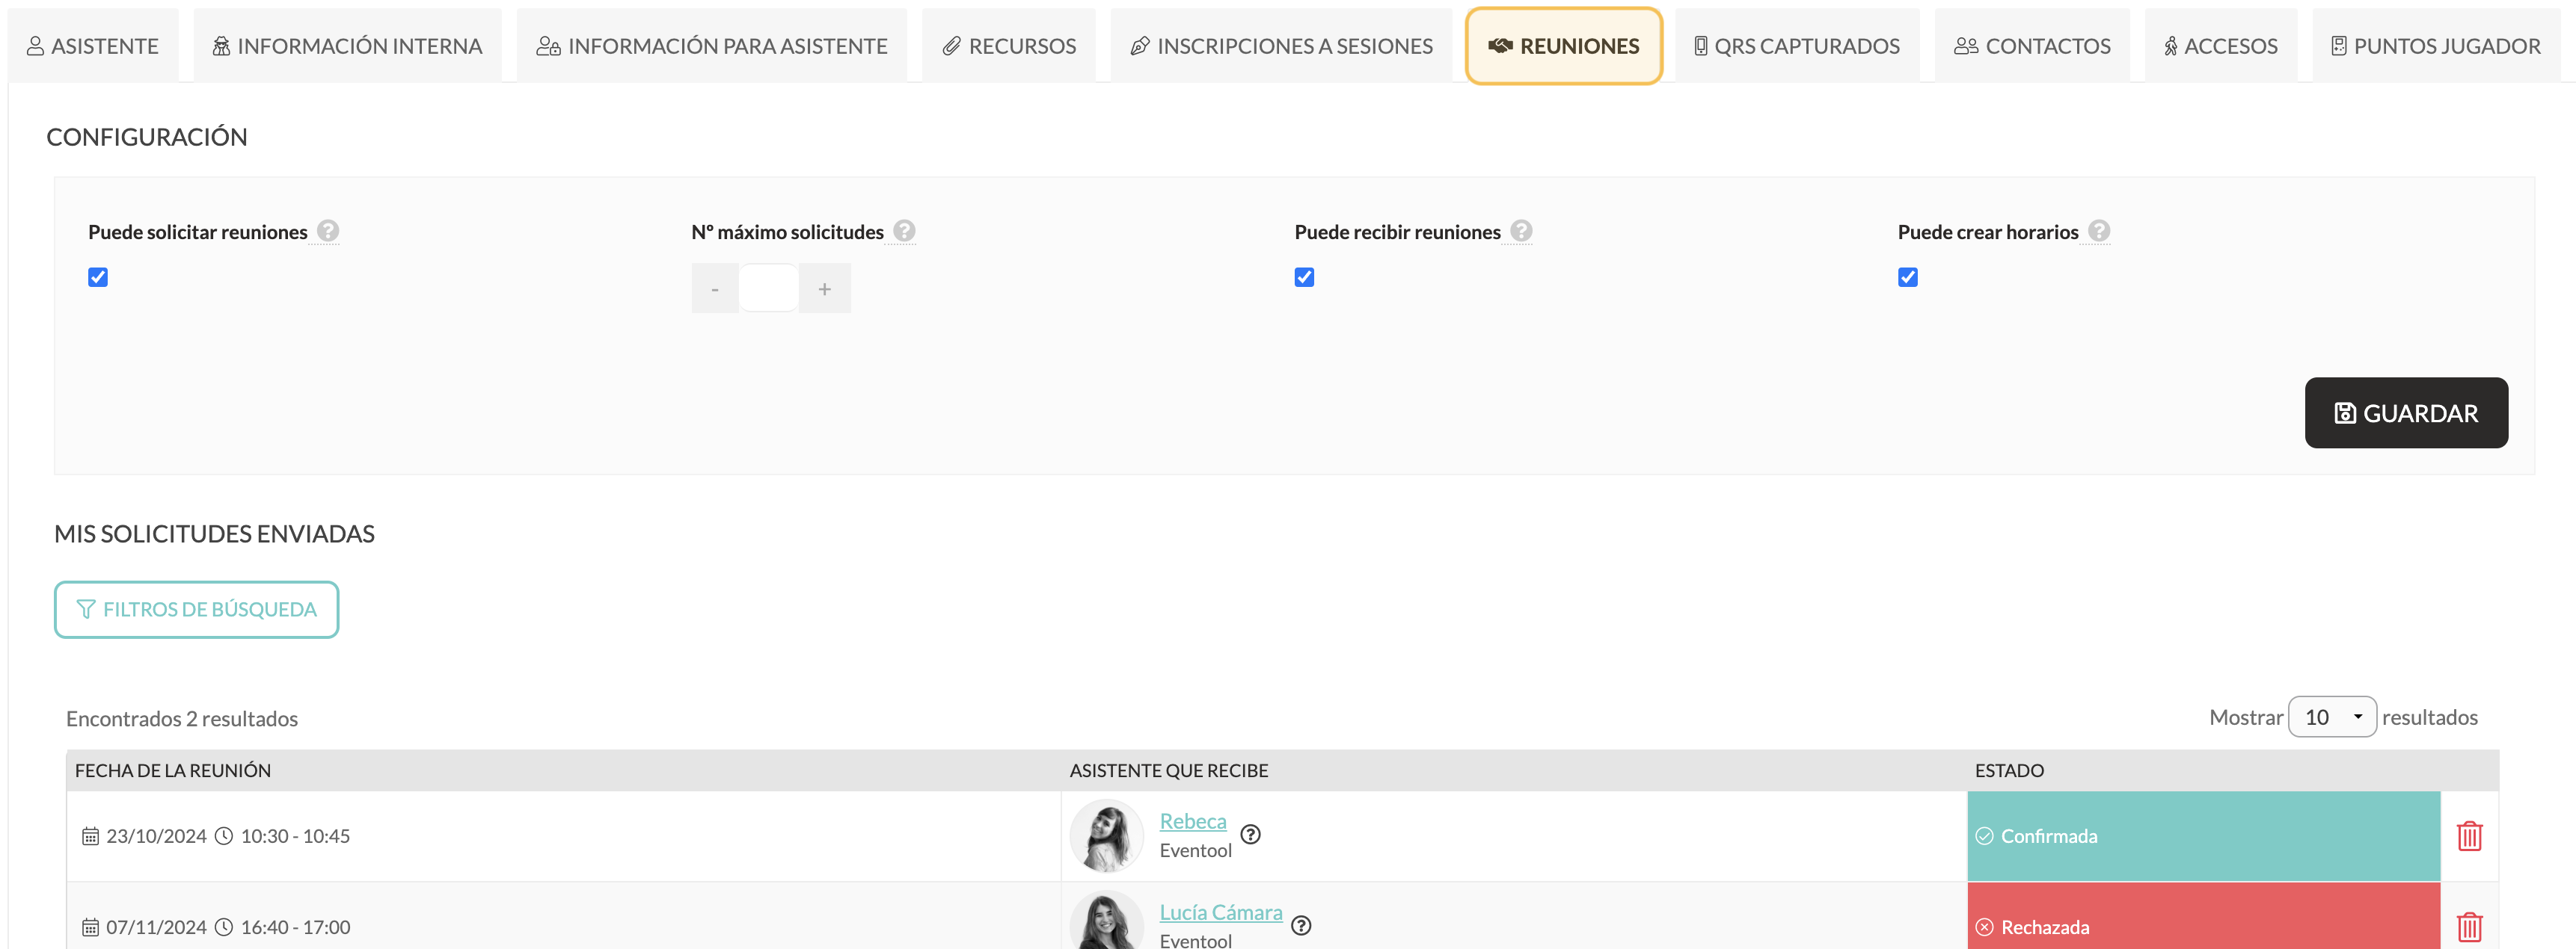Viewport: 2576px width, 949px height.
Task: Click the info icon beside Lucía Cámara
Action: [x=1301, y=925]
